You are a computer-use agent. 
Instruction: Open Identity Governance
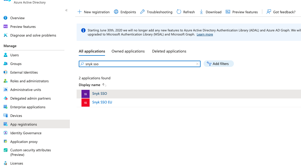coord(26,133)
